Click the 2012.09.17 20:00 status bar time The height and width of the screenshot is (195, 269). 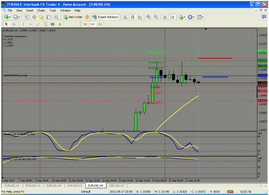(x=121, y=192)
